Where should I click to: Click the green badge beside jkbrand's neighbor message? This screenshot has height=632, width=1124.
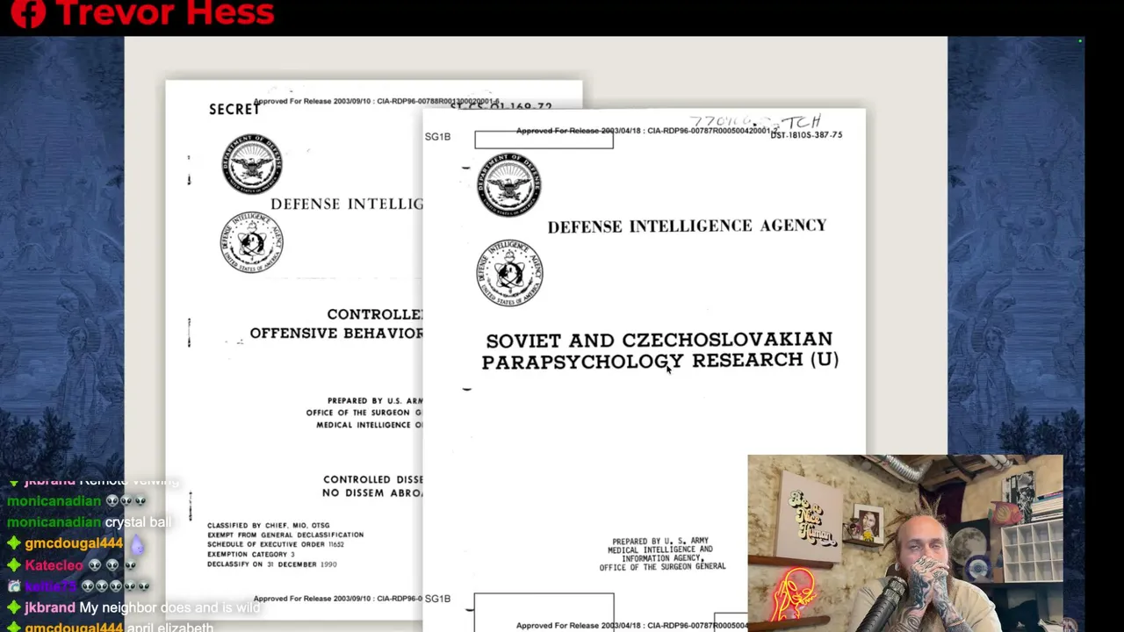coord(14,607)
